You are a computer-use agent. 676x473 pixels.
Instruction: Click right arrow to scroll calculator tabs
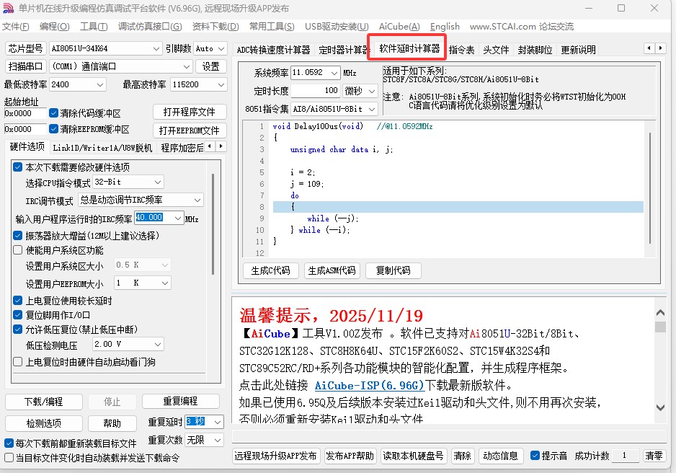pyautogui.click(x=659, y=48)
